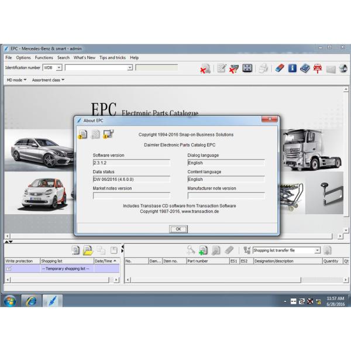Click the blue book catalog icon
This screenshot has height=351, width=351.
tap(305, 68)
